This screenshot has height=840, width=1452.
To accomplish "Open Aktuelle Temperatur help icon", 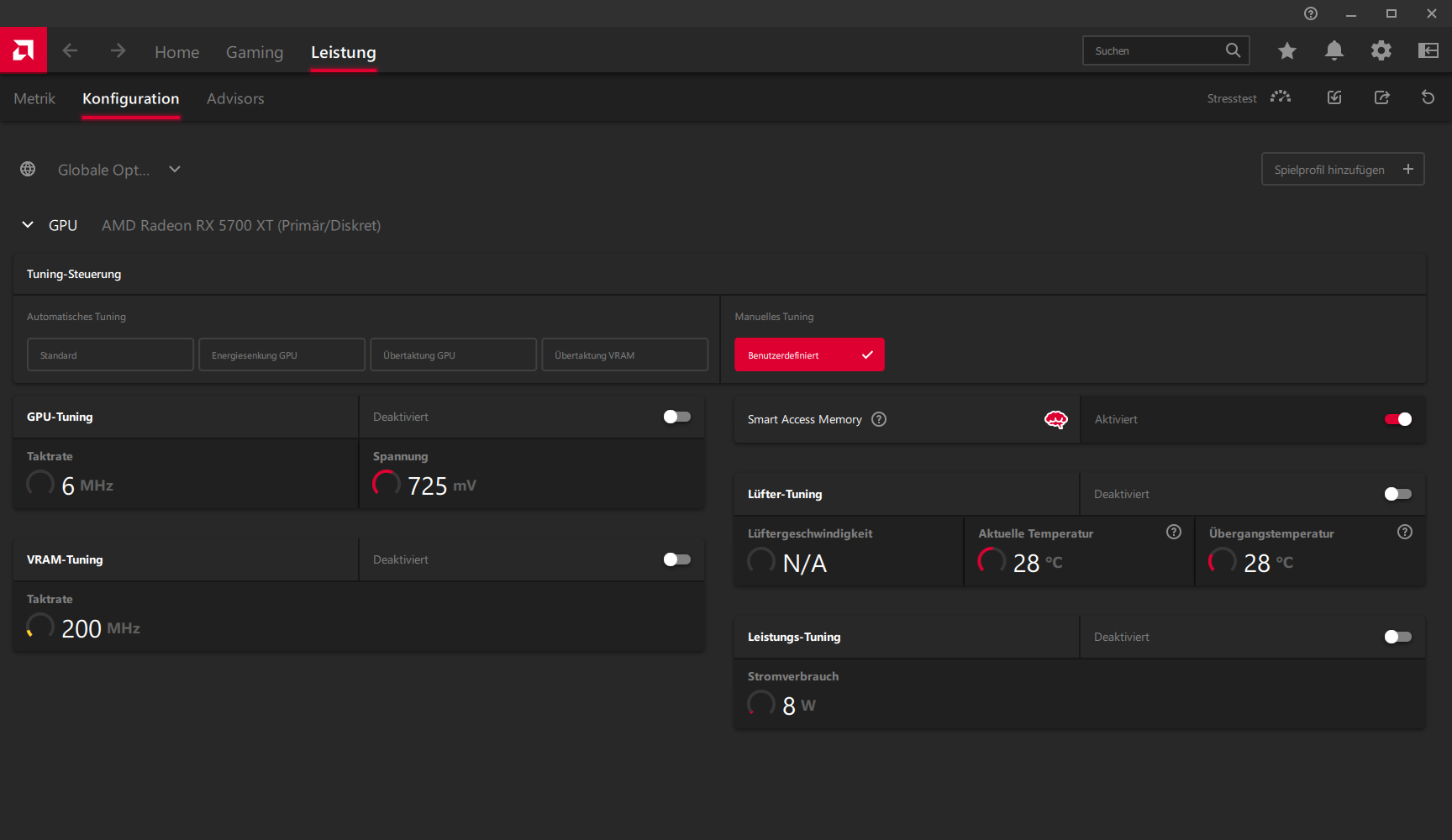I will [1174, 532].
